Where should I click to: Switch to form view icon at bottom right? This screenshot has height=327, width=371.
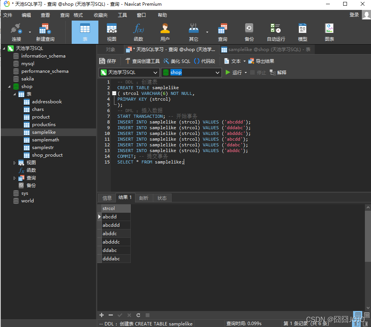[x=367, y=315]
